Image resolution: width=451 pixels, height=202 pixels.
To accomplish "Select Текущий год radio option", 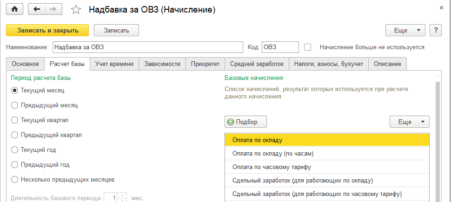I will coord(14,150).
